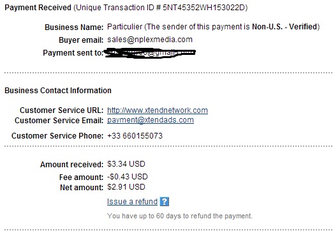
Task: Click the amount received value $3.34 USD
Action: 126,164
